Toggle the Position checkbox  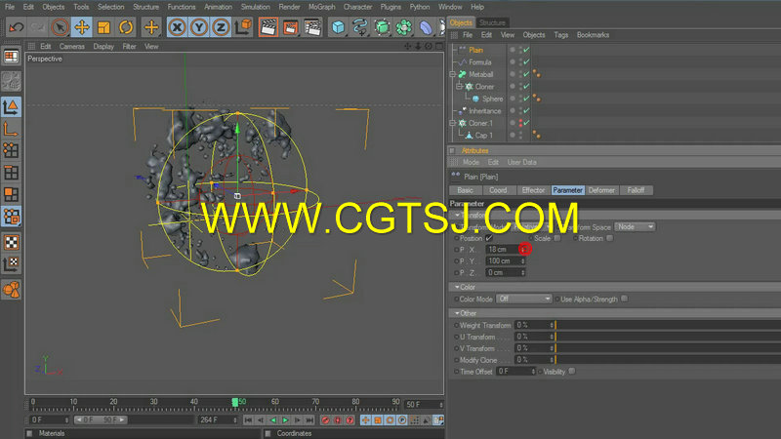pos(489,238)
